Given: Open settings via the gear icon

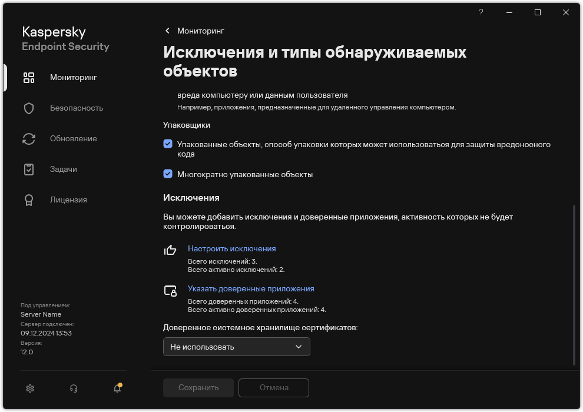Looking at the screenshot, I should coord(30,388).
